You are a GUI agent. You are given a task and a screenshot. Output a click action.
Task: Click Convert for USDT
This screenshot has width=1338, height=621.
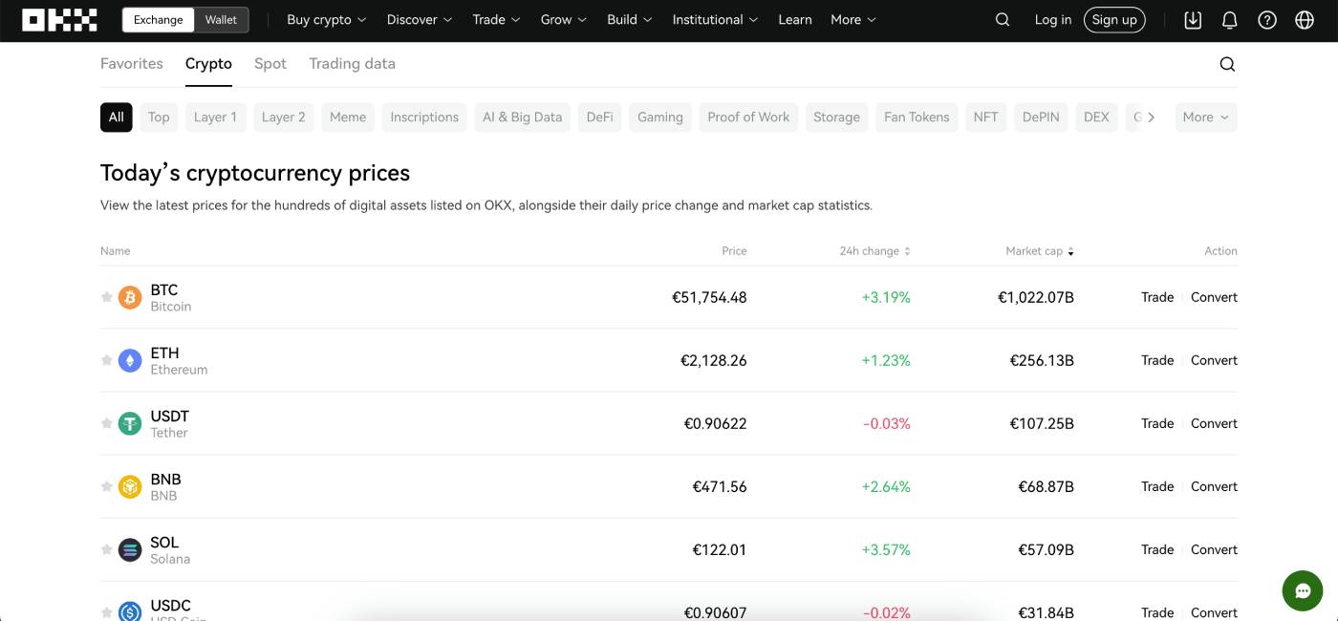1214,423
